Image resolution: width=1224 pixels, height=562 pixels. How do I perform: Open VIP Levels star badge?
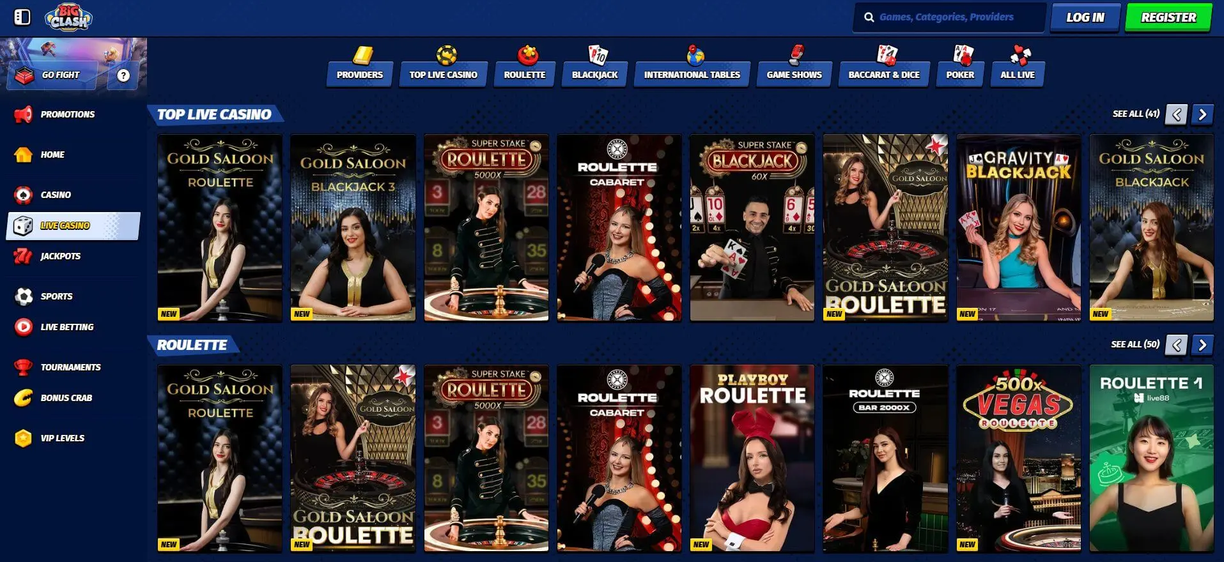[x=23, y=438]
